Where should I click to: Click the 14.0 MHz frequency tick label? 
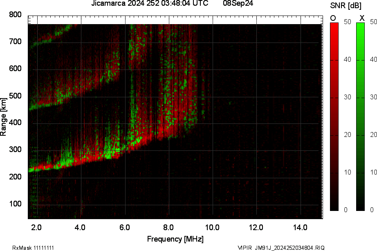point(300,227)
